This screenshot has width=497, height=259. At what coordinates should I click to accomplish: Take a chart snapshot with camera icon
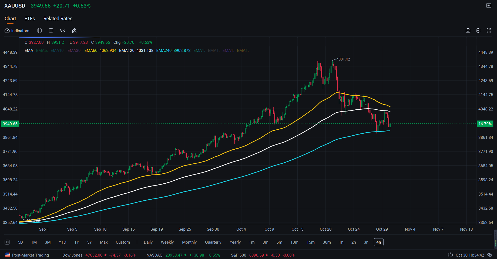[x=468, y=31]
